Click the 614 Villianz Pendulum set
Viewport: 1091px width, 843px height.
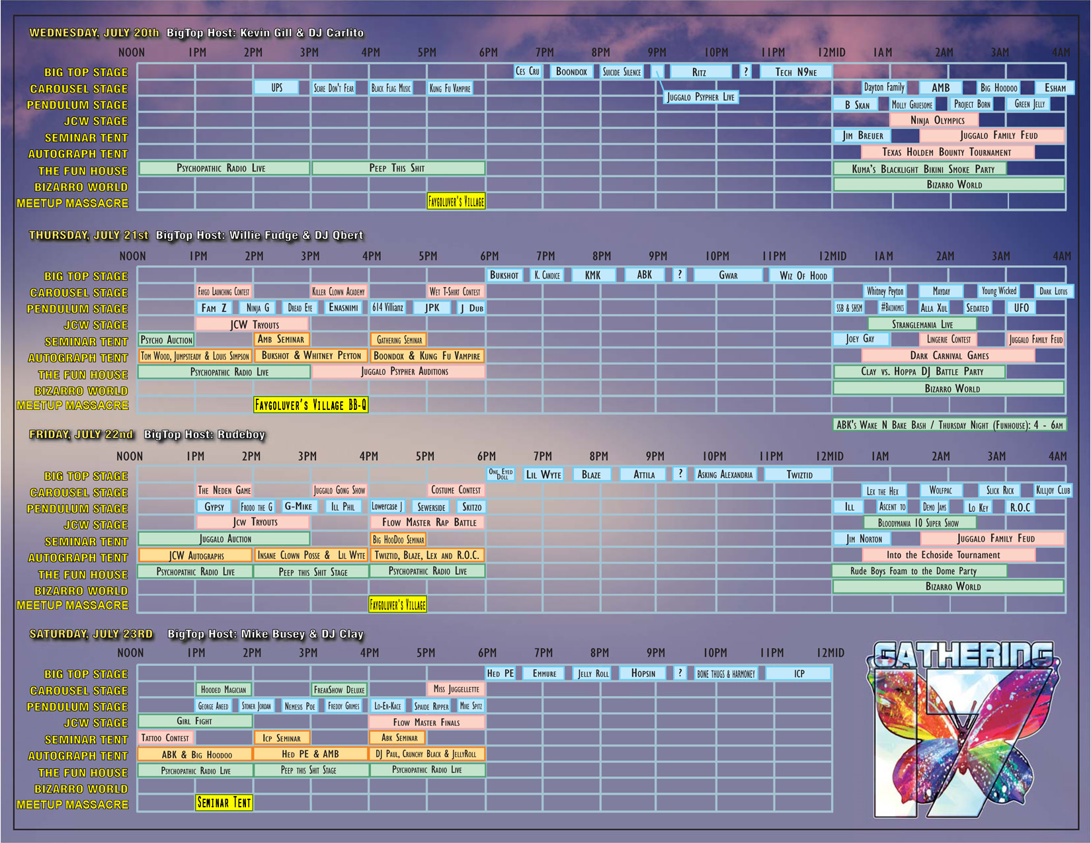[x=387, y=307]
